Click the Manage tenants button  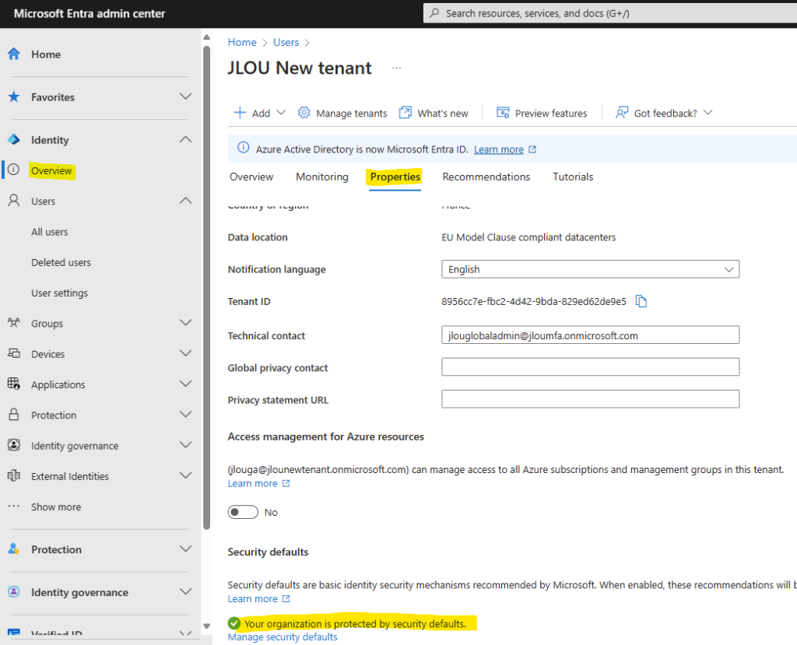coord(342,113)
